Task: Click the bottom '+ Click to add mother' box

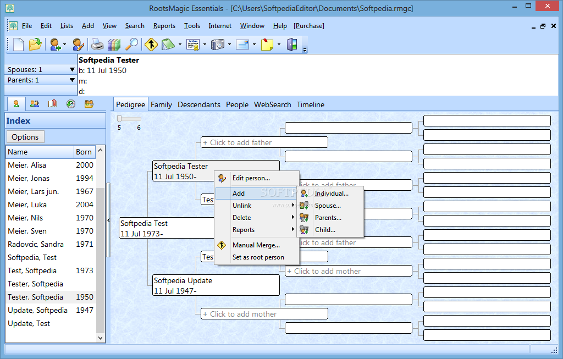Action: (264, 314)
